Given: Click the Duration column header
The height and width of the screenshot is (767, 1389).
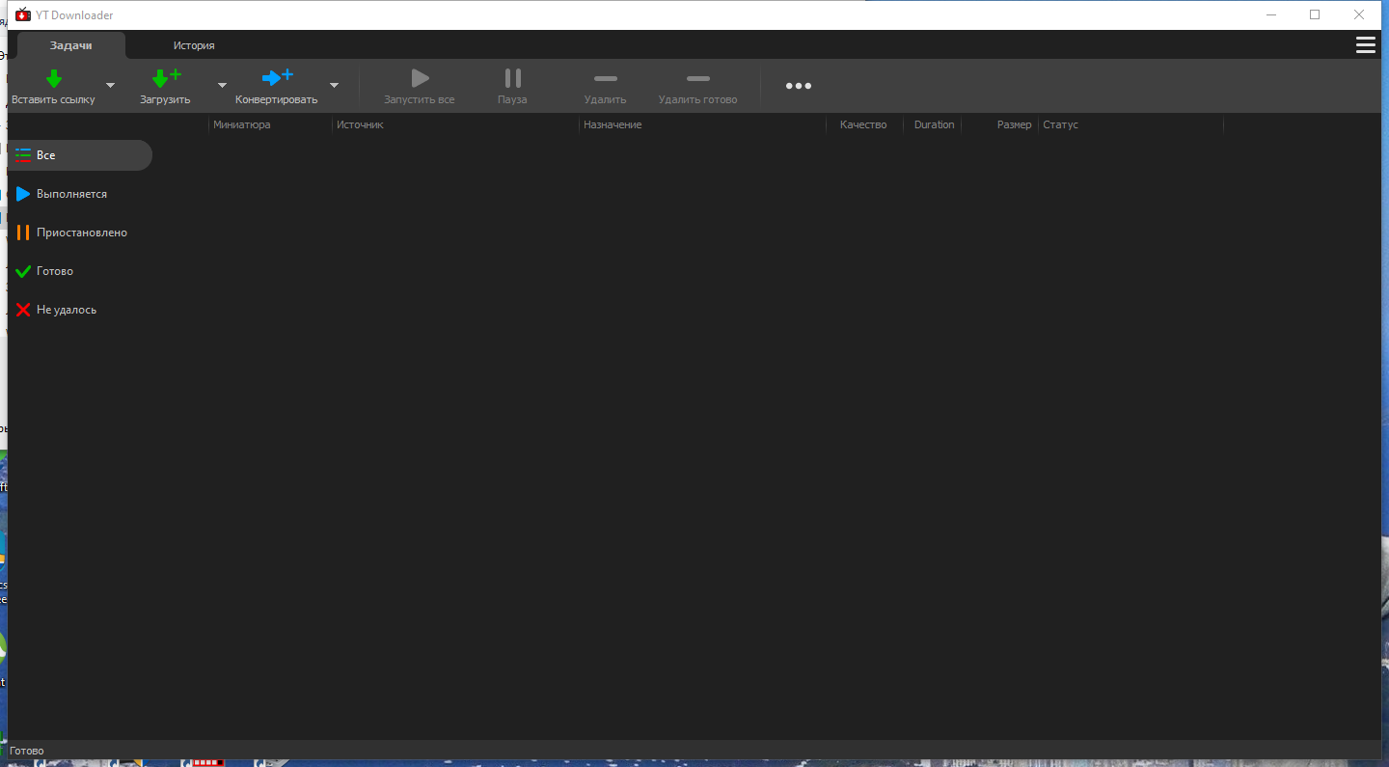Looking at the screenshot, I should click(933, 123).
